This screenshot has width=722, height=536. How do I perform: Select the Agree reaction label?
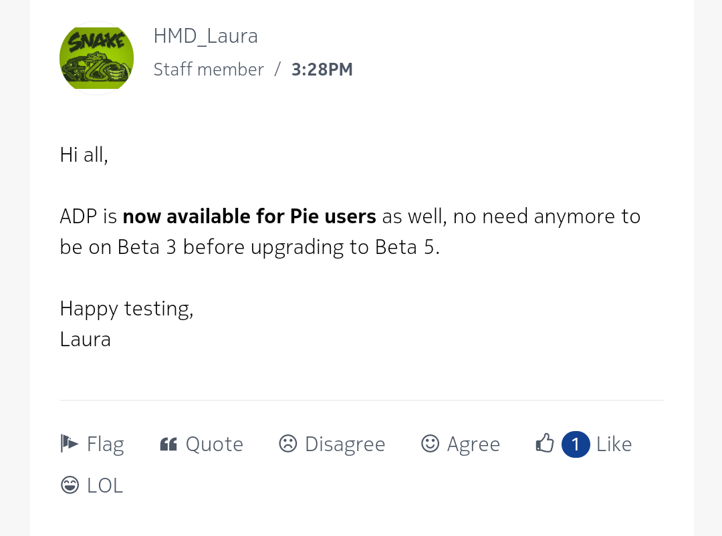click(473, 444)
